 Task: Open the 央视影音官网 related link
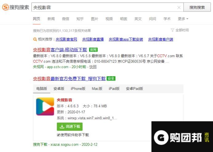[x=66, y=39]
